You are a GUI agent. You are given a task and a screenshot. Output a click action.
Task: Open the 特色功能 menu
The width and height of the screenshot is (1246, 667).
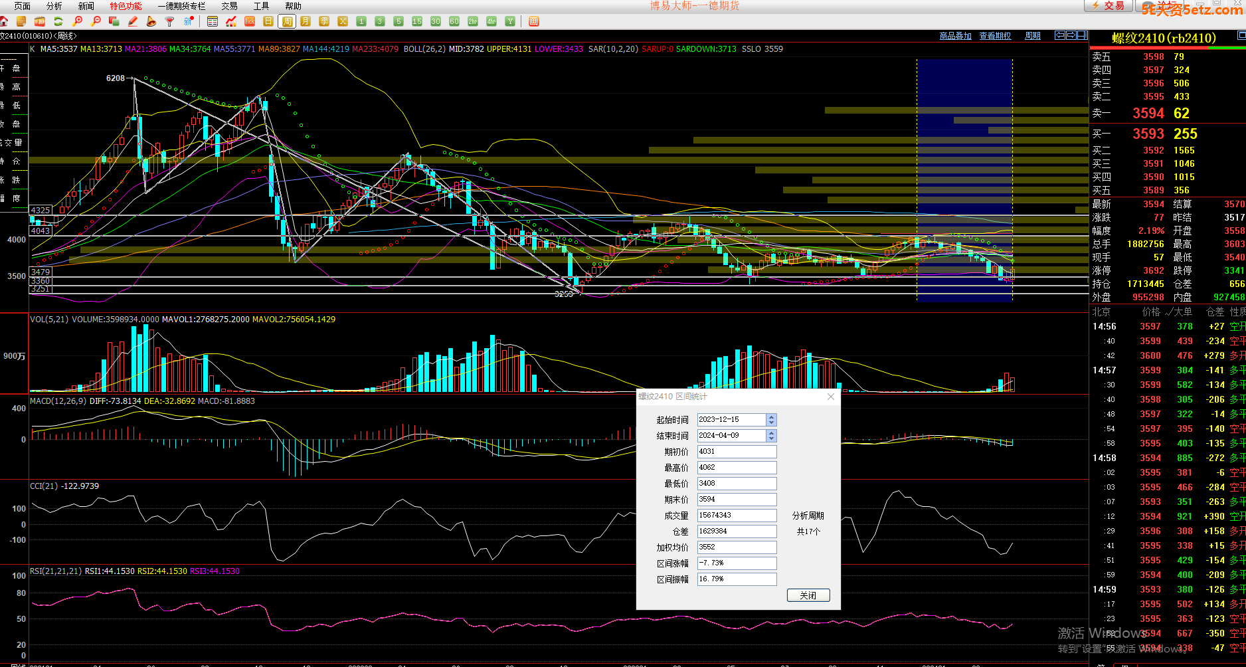pos(126,6)
